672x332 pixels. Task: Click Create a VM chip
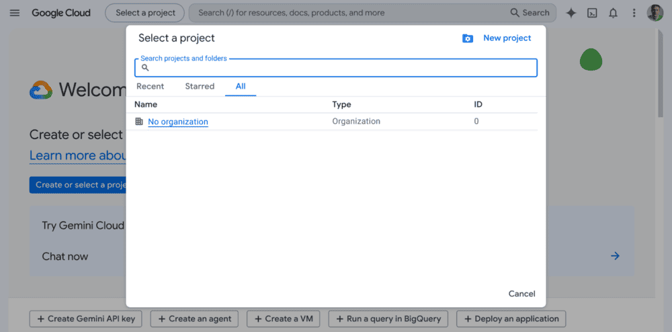tap(284, 319)
